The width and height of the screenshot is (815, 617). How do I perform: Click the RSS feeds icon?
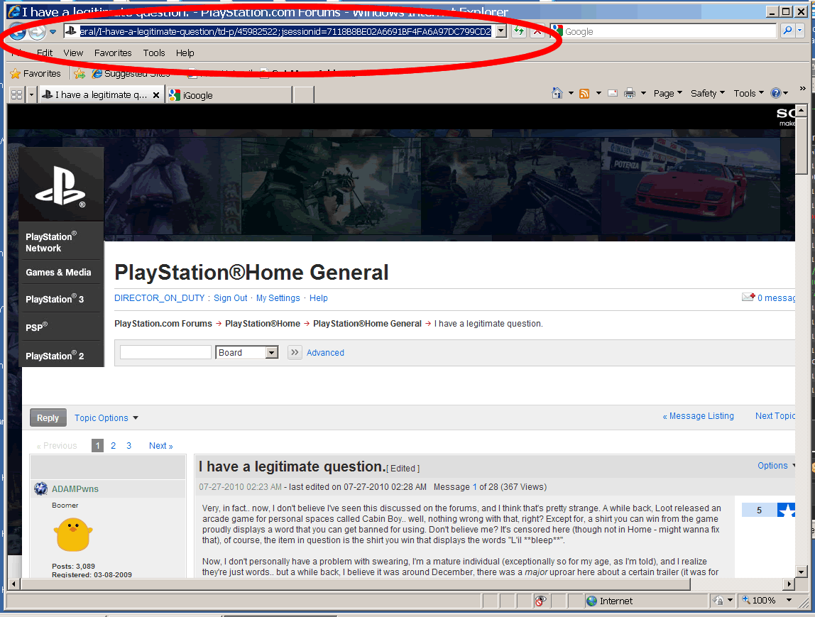(584, 94)
